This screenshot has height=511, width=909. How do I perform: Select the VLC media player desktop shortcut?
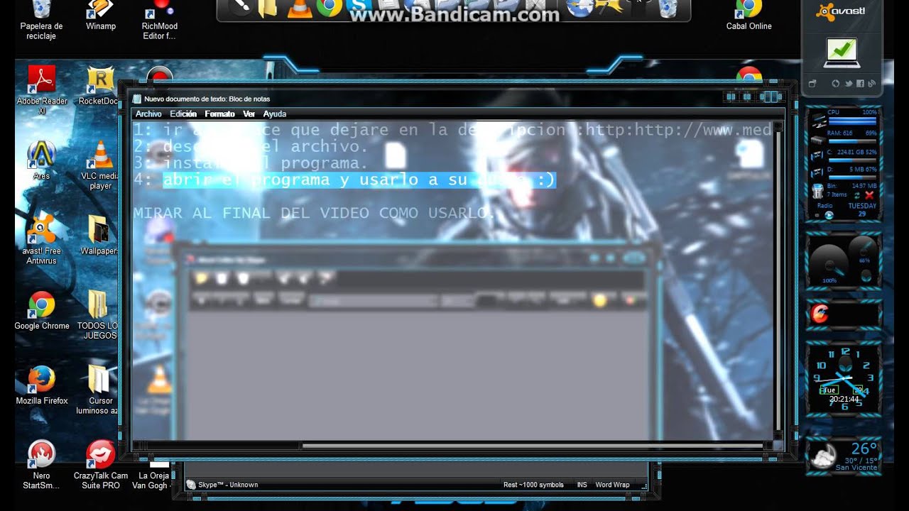(100, 165)
